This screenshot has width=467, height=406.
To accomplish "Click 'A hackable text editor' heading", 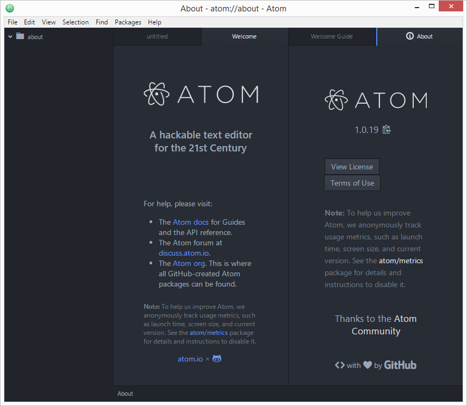I will (201, 141).
